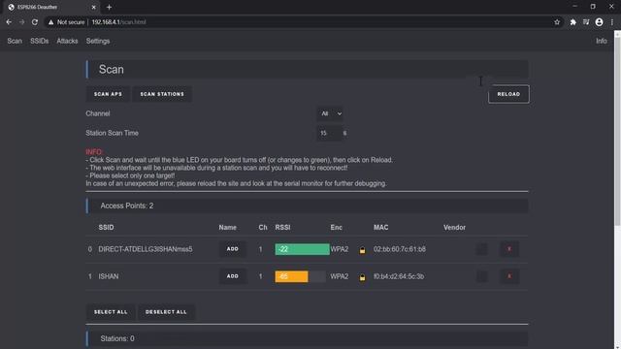Open the user profile avatar

pos(599,22)
